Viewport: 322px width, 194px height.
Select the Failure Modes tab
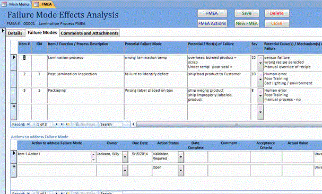point(42,33)
